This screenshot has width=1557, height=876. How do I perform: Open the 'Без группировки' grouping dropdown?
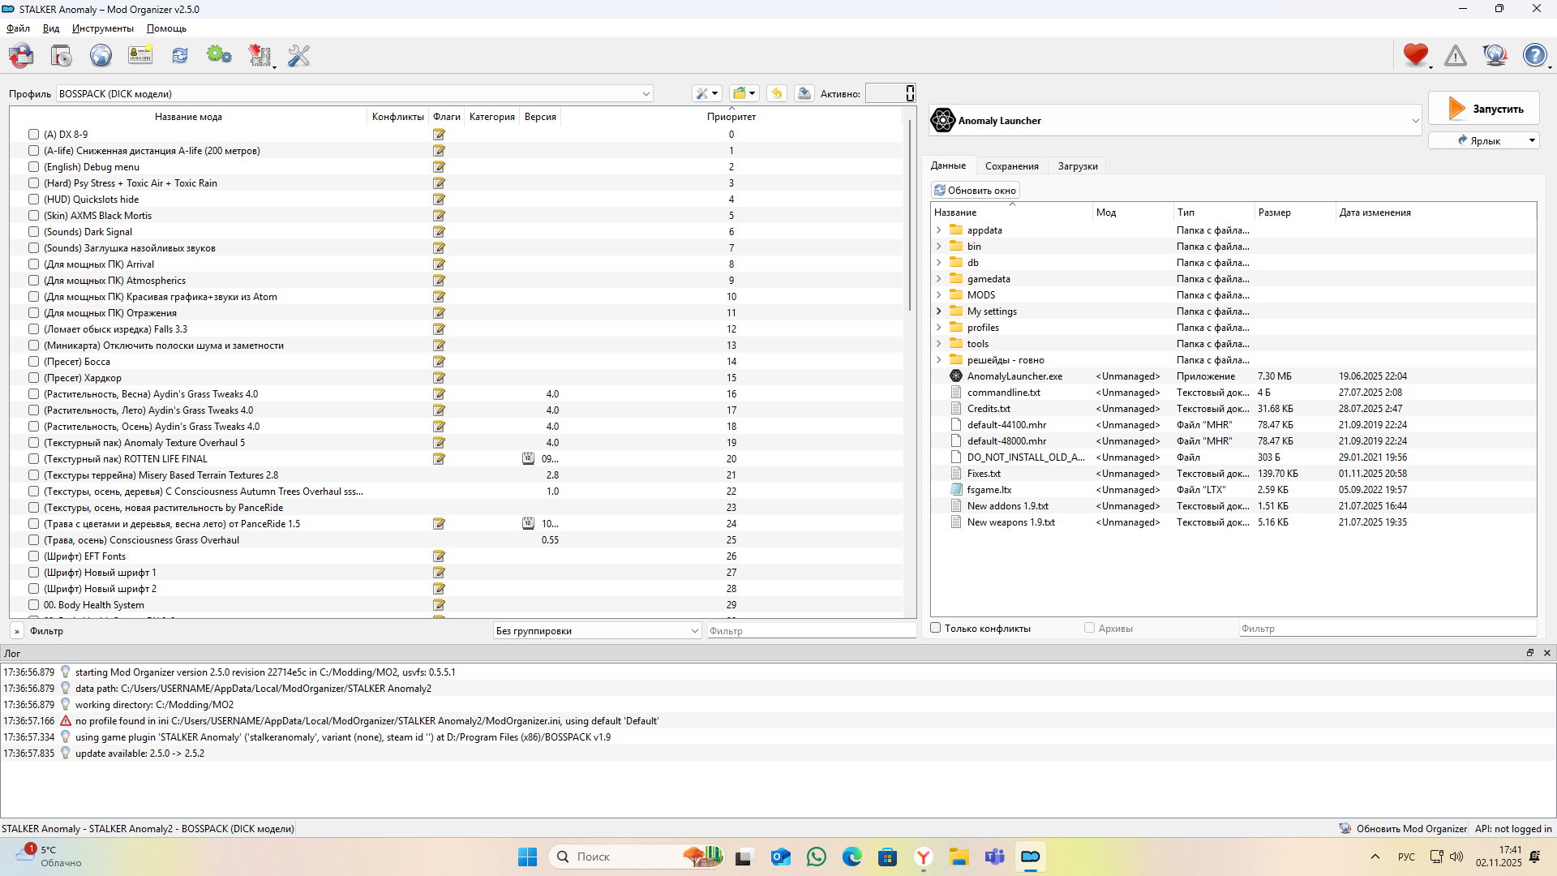click(597, 631)
